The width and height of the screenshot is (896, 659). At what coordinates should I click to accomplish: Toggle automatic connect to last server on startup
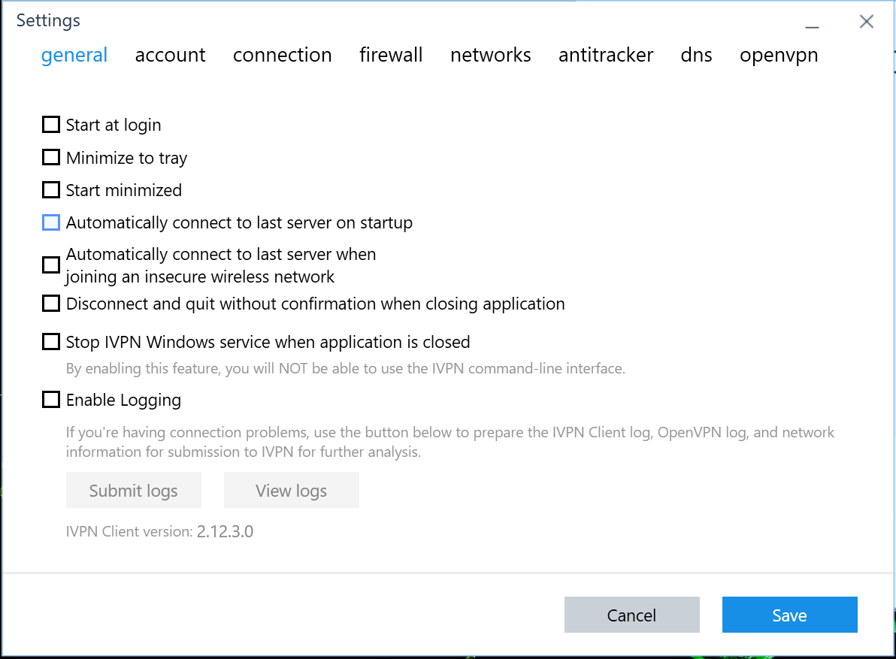coord(50,222)
